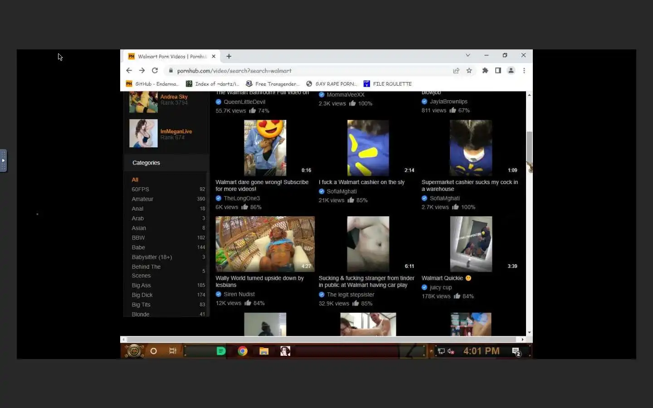This screenshot has width=653, height=408.
Task: Open the video thumbnail lasting 1:09
Action: (x=471, y=148)
